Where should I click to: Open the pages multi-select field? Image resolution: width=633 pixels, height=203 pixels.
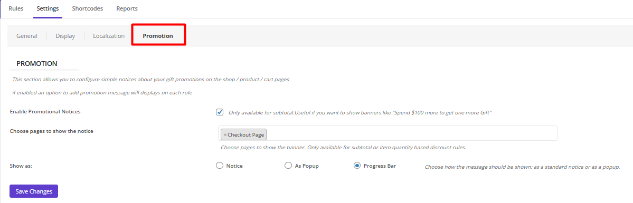(388, 133)
